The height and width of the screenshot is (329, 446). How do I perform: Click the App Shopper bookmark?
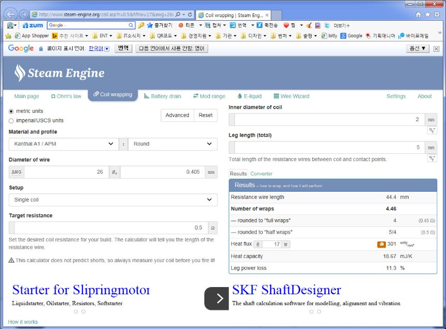click(32, 36)
